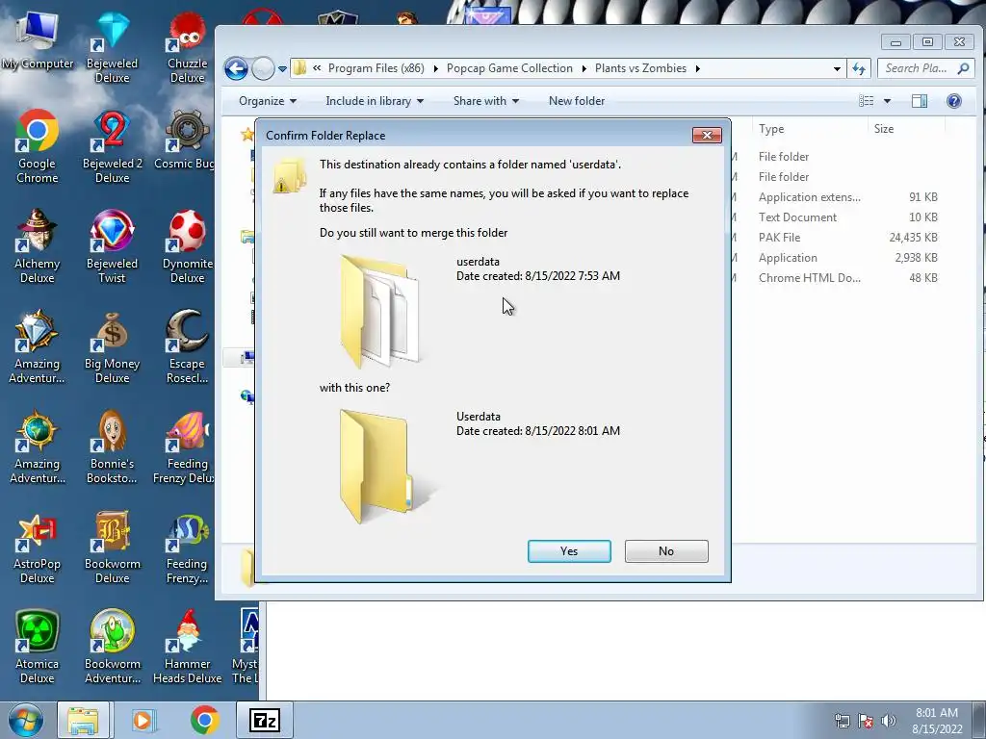Screen dimensions: 986x739
Task: Open recent pages dropdown beside Forward arrow
Action: pos(282,68)
